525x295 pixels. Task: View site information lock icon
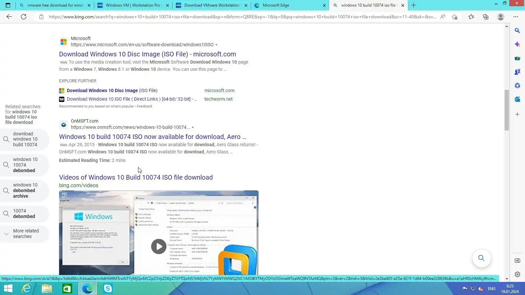pos(41,17)
